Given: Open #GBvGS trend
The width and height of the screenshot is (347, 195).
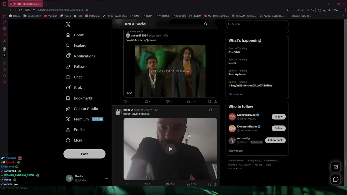Looking at the screenshot, I should point(234,52).
